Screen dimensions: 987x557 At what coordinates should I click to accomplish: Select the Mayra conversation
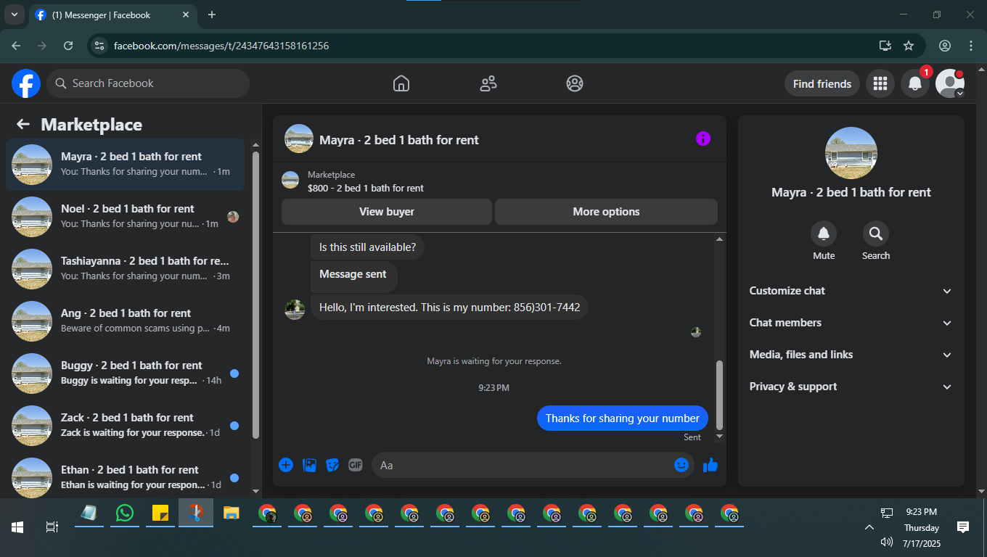click(126, 165)
